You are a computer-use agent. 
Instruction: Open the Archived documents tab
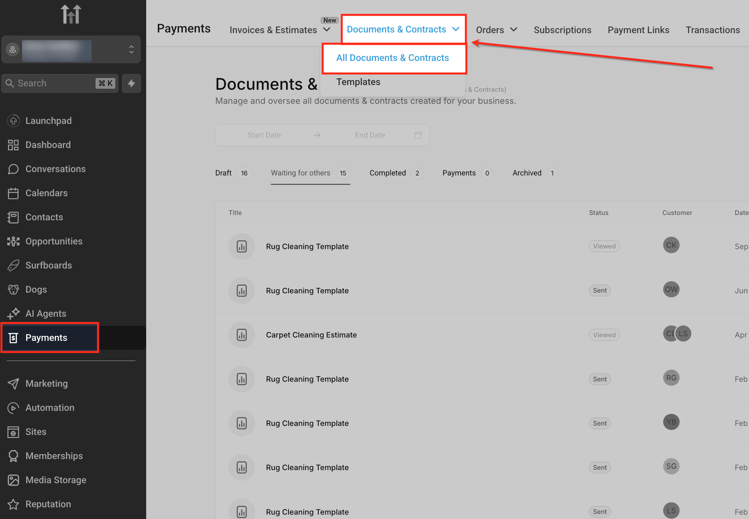pyautogui.click(x=527, y=173)
